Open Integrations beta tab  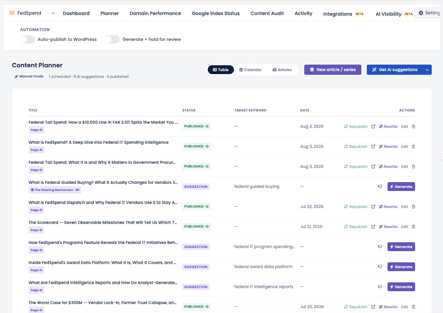coord(344,14)
